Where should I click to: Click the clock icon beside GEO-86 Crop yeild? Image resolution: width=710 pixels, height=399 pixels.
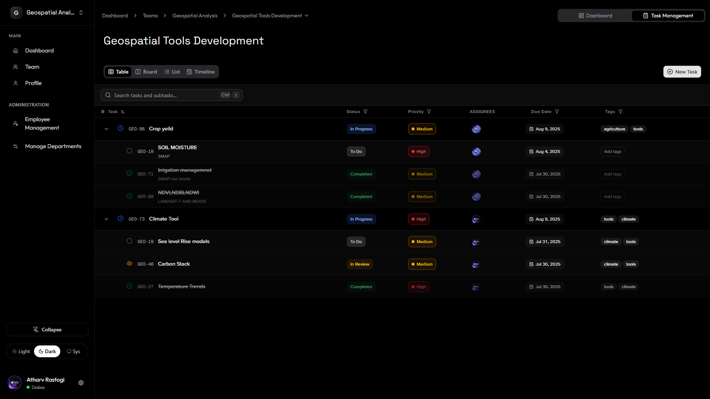(x=120, y=129)
